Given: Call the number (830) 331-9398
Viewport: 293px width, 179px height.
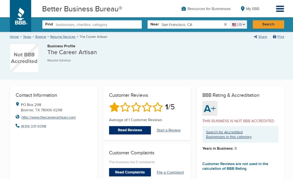Looking at the screenshot, I should click(33, 127).
